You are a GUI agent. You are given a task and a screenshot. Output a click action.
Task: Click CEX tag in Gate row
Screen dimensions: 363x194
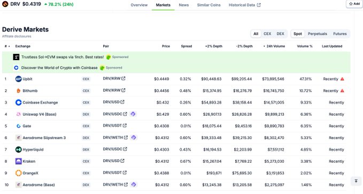86,126
